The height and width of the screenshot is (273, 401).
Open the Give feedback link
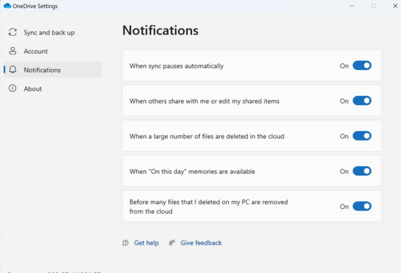coord(201,243)
